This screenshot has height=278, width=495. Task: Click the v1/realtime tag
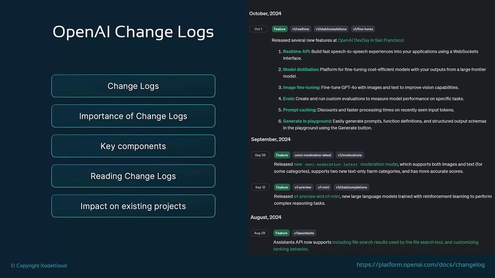coord(300,29)
